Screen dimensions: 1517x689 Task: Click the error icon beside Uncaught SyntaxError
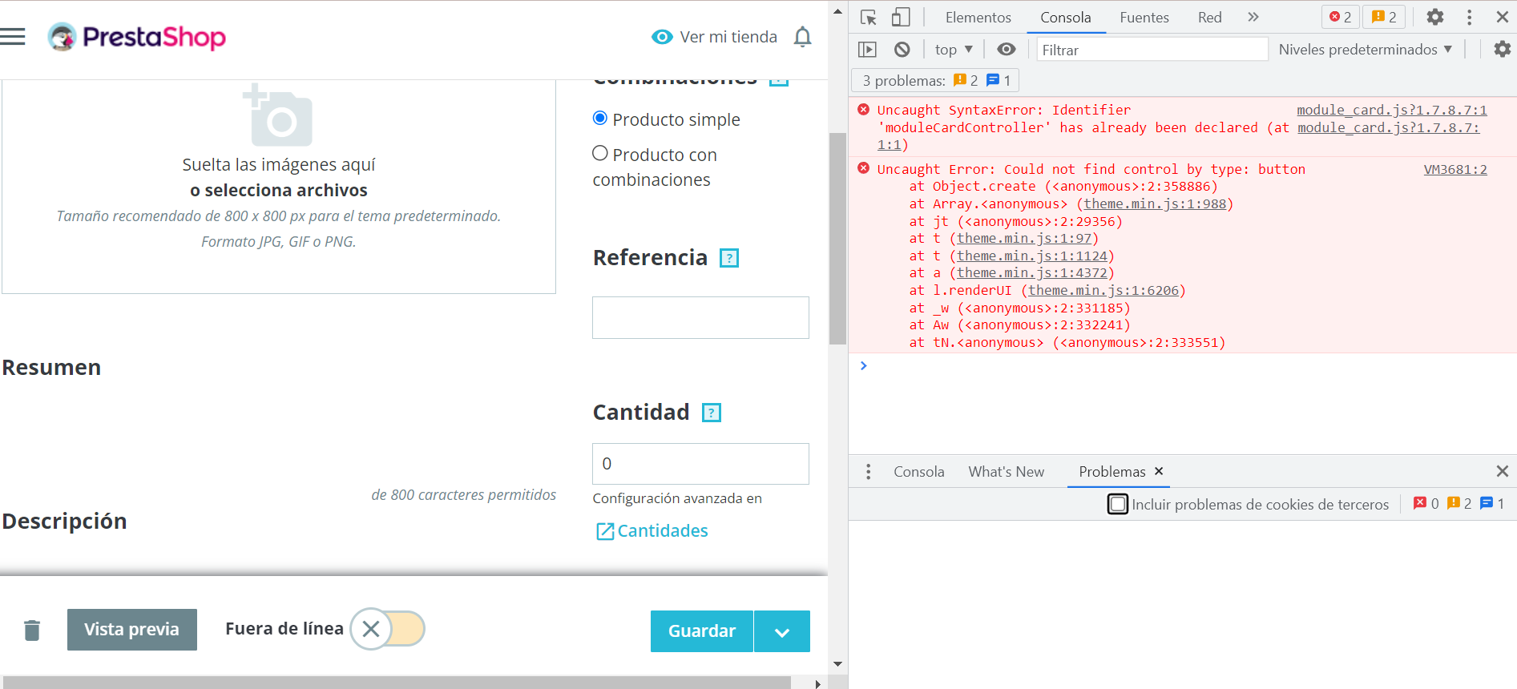pyautogui.click(x=863, y=109)
